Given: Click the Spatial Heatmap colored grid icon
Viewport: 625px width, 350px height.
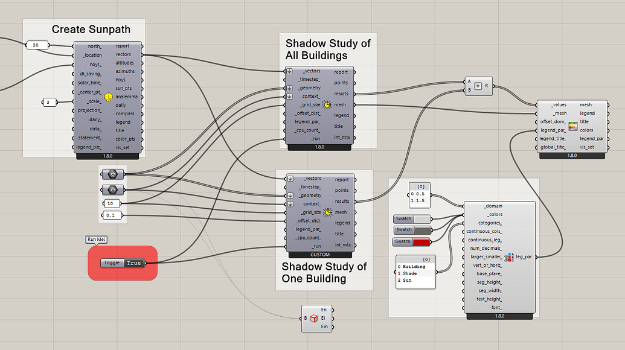Looking at the screenshot, I should coord(573,126).
